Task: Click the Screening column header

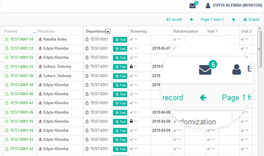Action: (138, 31)
